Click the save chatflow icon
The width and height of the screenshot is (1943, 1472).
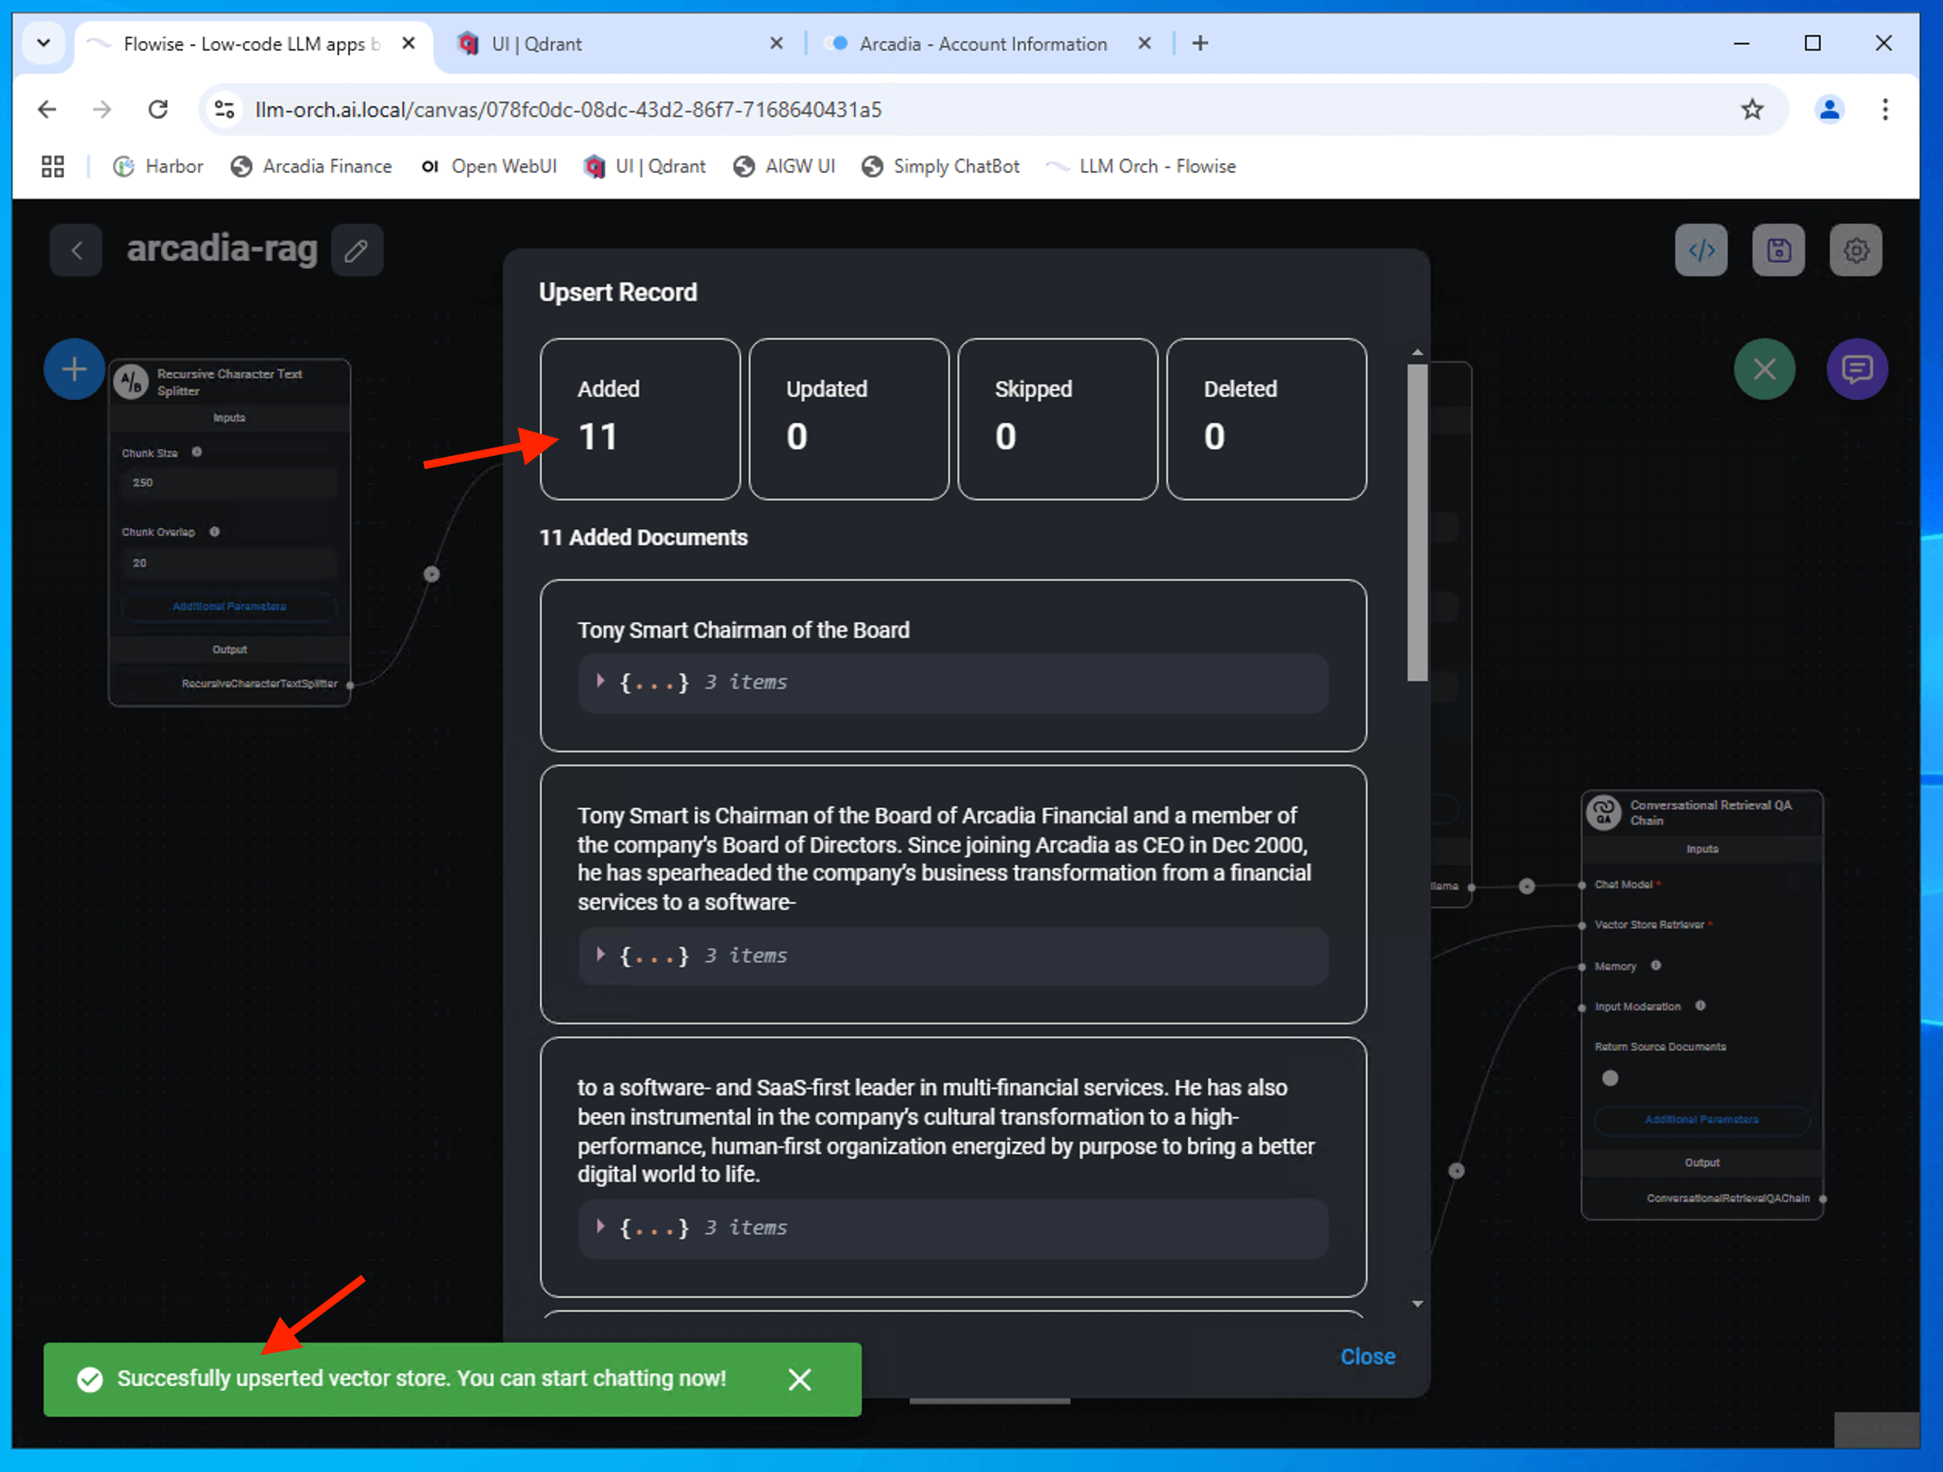pyautogui.click(x=1778, y=250)
